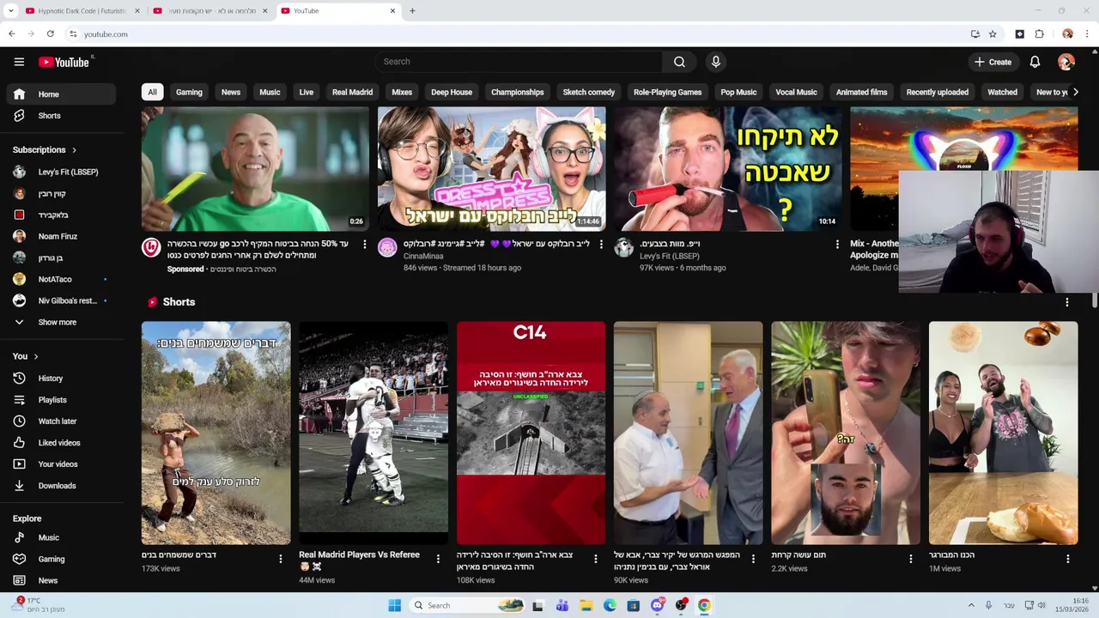The height and width of the screenshot is (618, 1099).
Task: Bookmark this page with star icon
Action: pos(993,34)
